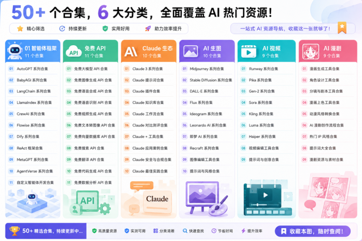Viewport: 362px width, 241px height.
Task: Select 即梦 AI 系列合集 entry
Action: 207,137
